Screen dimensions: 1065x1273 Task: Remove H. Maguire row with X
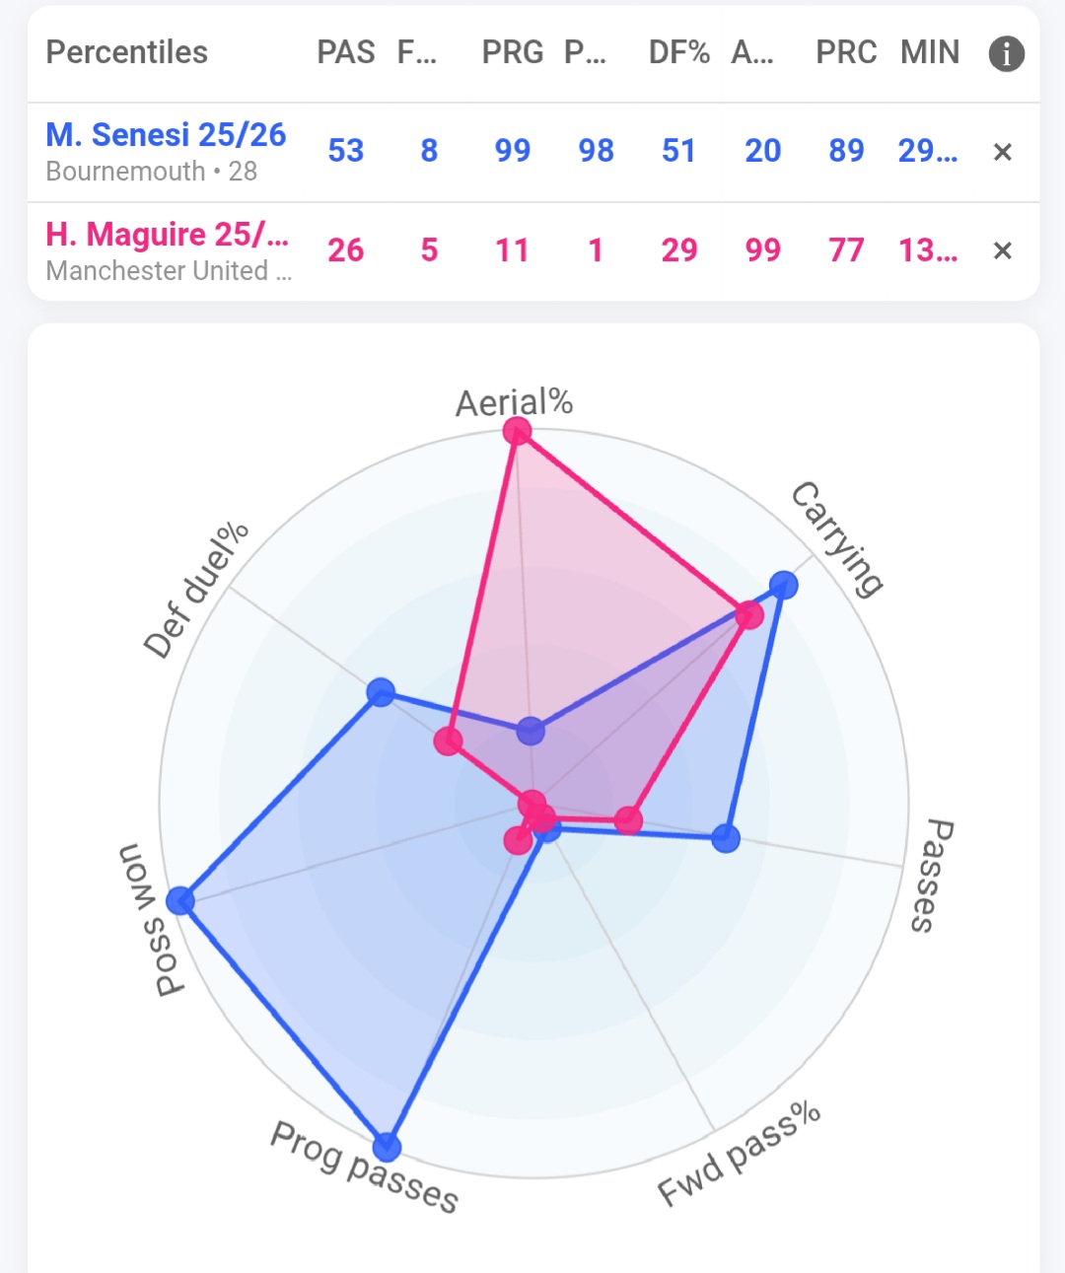click(1002, 250)
